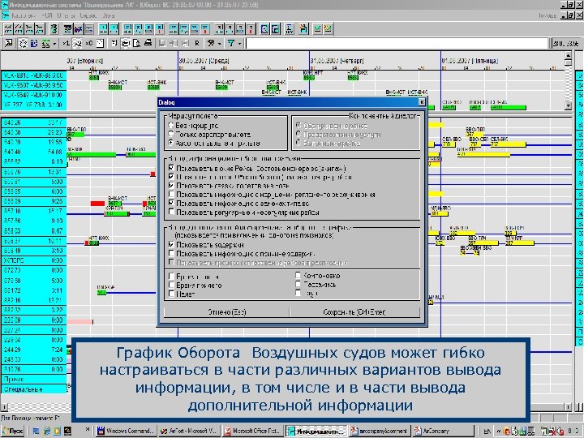Check the 'Налет' checkbox
Viewport: 584px width, 438px height.
click(x=171, y=294)
